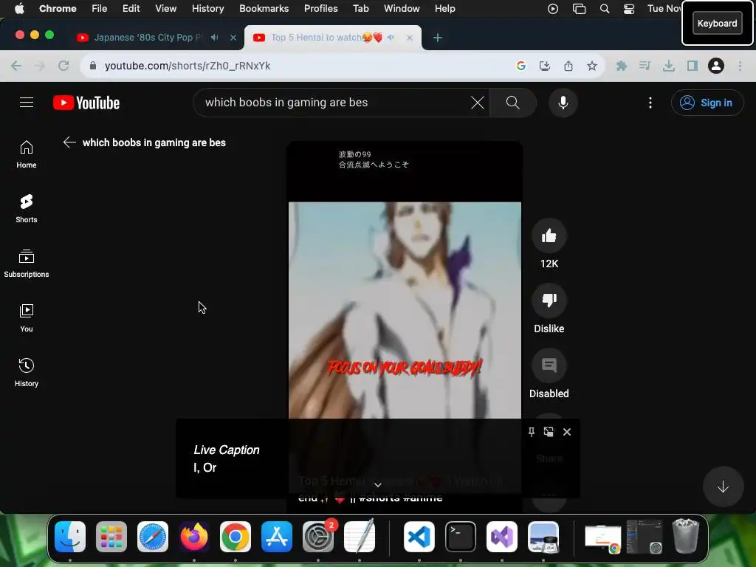The width and height of the screenshot is (756, 567).
Task: Close the Japanese City Pop tab
Action: coord(233,37)
